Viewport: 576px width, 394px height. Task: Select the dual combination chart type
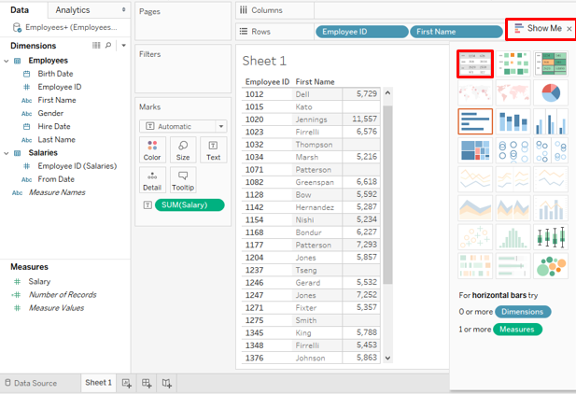[x=550, y=207]
